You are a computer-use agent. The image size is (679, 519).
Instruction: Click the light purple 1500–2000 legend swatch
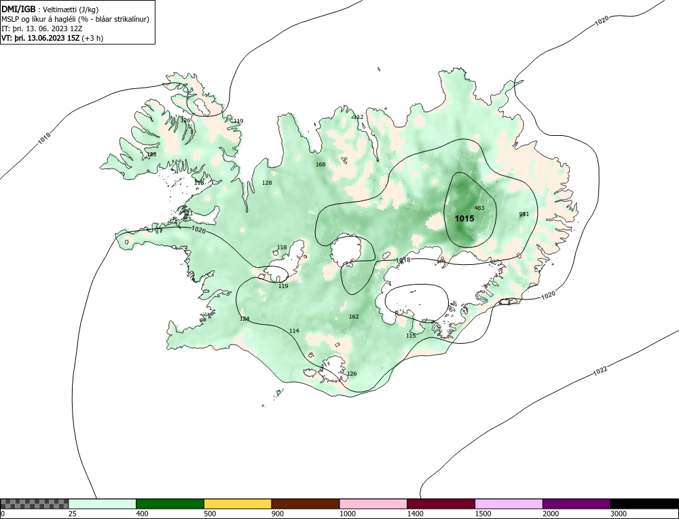509,503
